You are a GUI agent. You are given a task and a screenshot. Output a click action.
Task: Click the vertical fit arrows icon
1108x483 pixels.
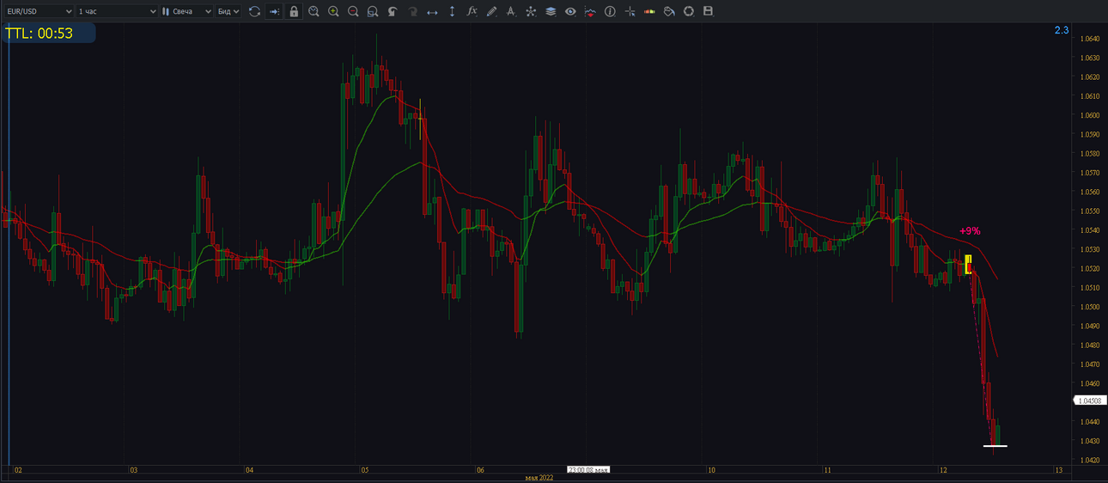[x=452, y=11]
